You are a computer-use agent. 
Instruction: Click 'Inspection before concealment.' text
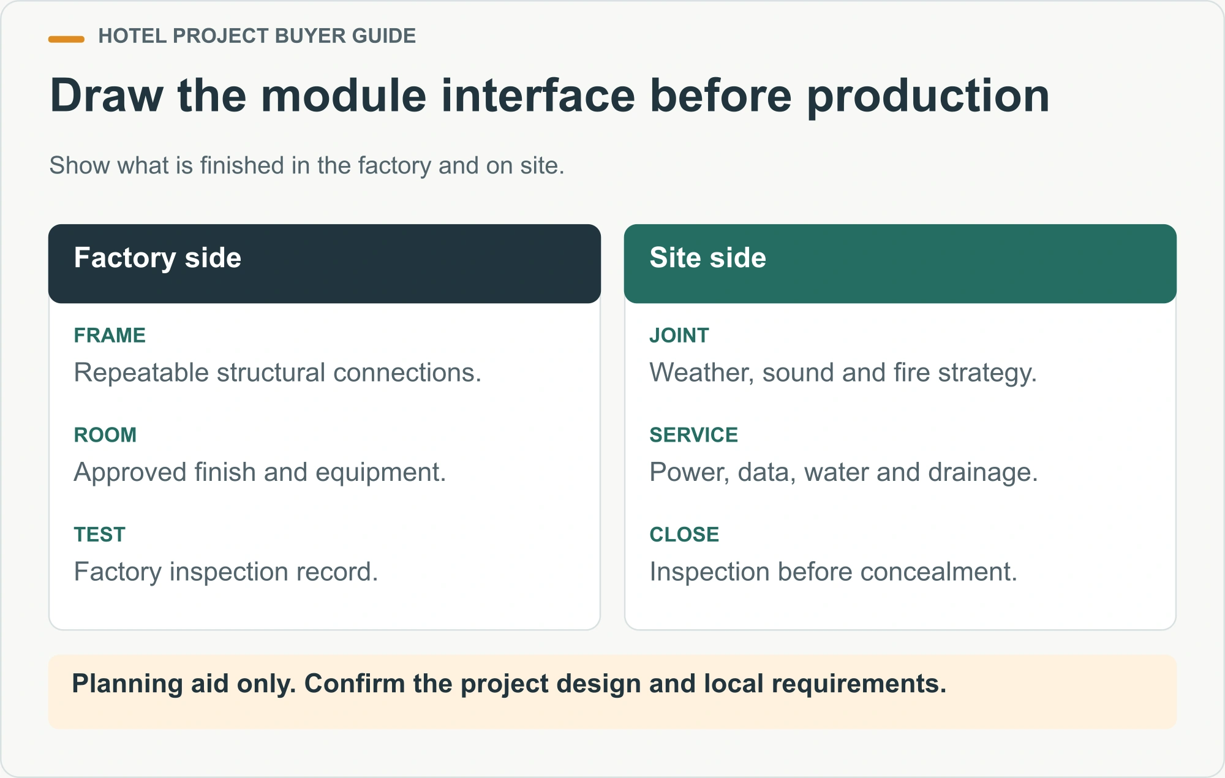coord(834,572)
